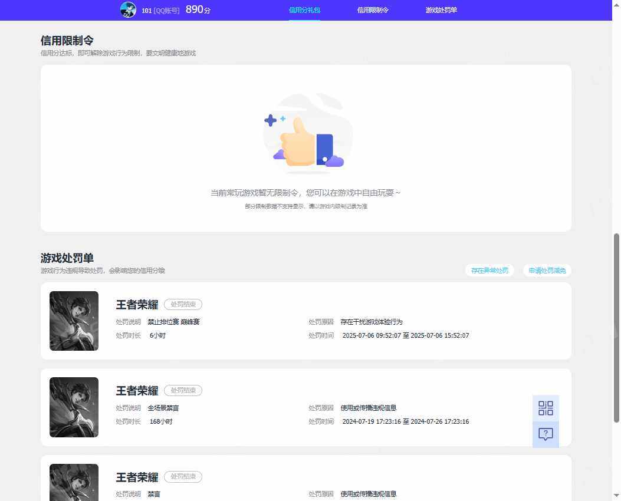This screenshot has height=501, width=621.
Task: Select the 168小时 duration value
Action: click(161, 422)
